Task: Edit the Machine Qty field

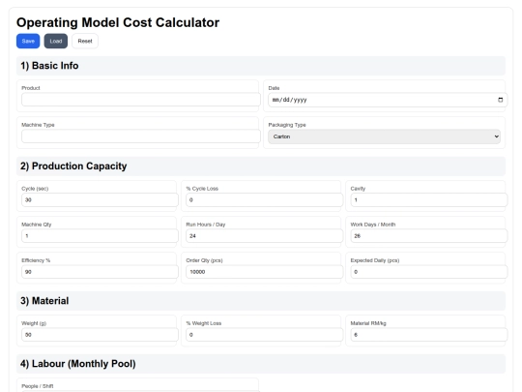Action: pyautogui.click(x=100, y=236)
